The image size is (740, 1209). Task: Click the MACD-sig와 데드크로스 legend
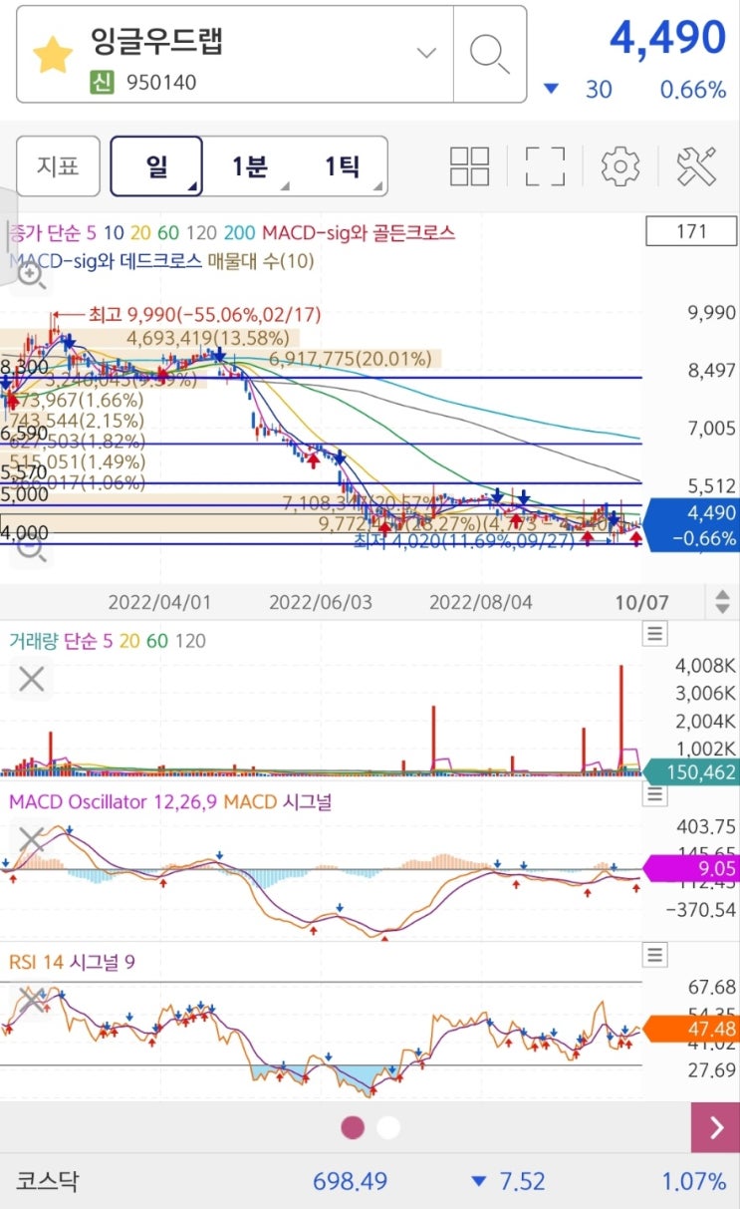point(106,261)
